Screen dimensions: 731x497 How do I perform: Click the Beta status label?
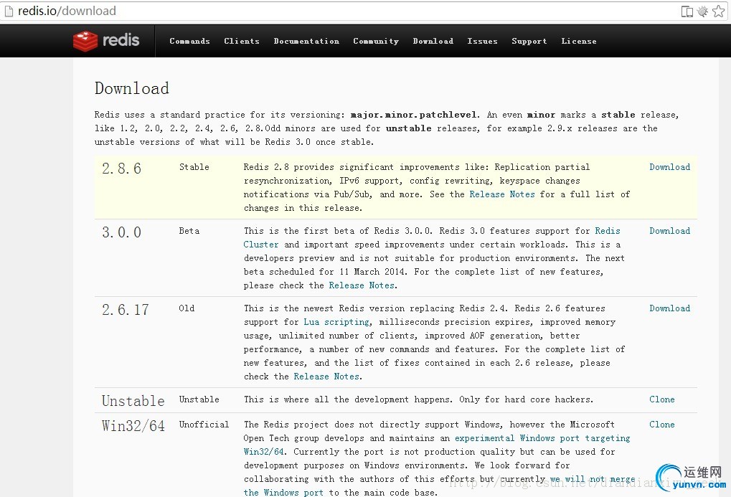tap(189, 231)
